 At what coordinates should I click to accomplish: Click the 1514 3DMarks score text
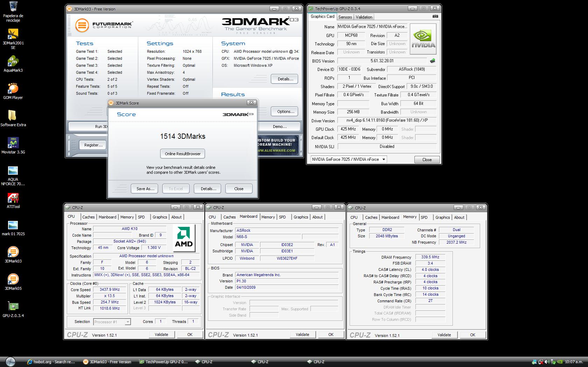point(183,136)
